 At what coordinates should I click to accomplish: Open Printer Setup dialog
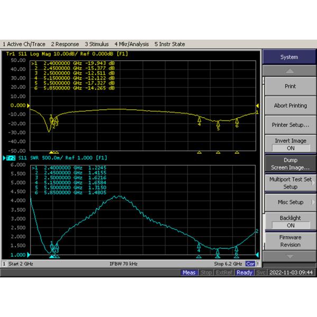coord(290,125)
